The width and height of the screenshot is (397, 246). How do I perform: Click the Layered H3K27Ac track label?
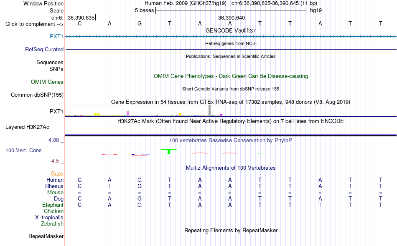pyautogui.click(x=27, y=127)
